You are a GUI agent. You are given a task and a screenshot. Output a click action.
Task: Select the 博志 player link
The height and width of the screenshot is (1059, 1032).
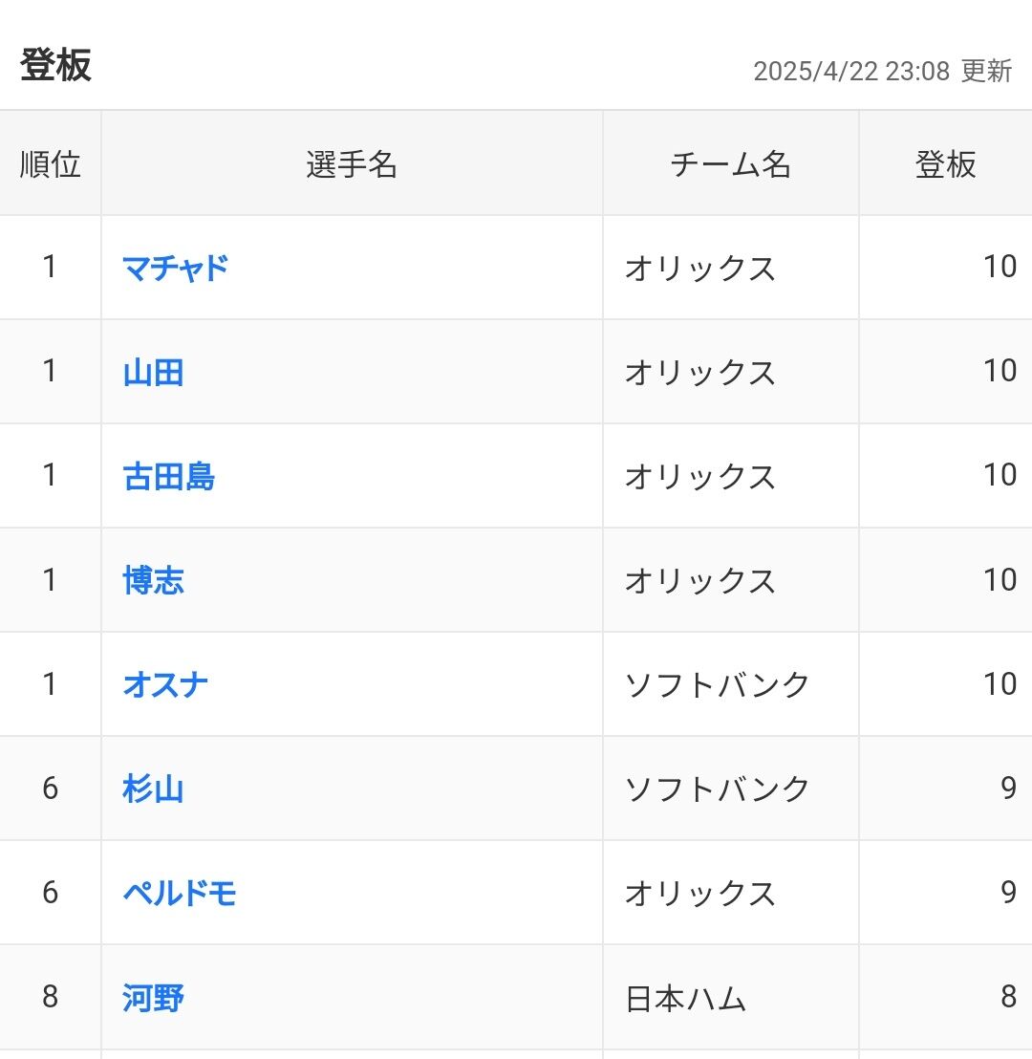pyautogui.click(x=153, y=580)
